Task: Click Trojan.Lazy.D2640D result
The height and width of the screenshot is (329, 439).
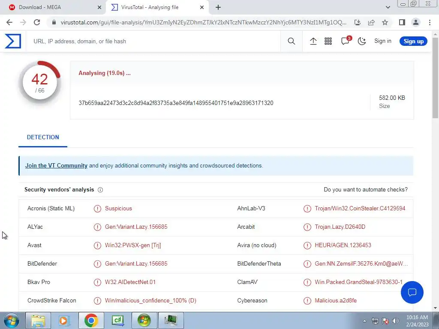Action: click(340, 227)
